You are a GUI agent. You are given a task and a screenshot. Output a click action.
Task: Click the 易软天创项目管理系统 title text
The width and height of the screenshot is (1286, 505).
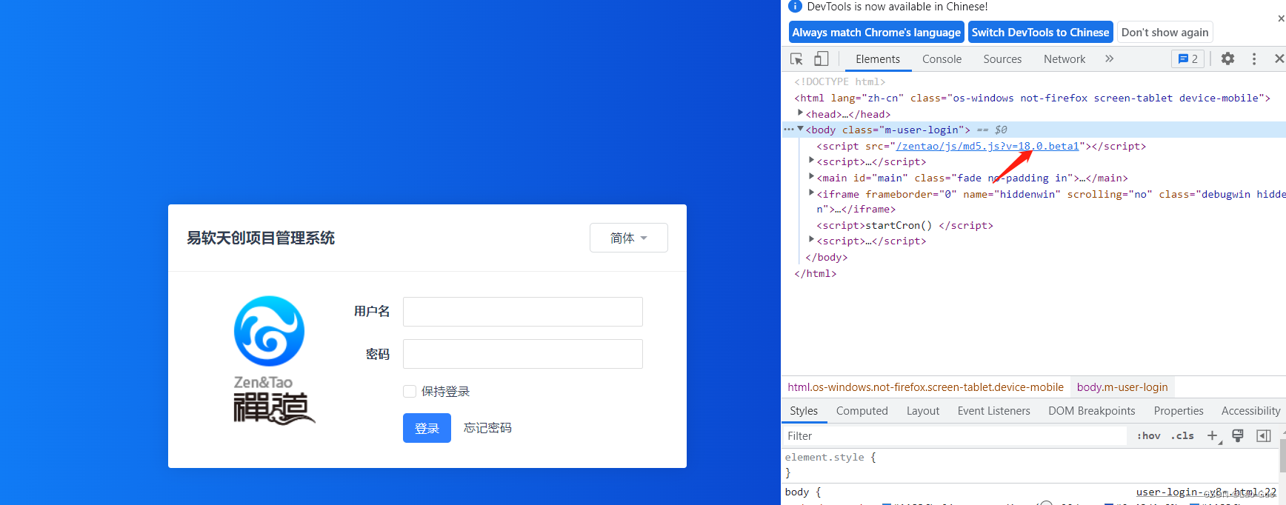click(x=261, y=238)
